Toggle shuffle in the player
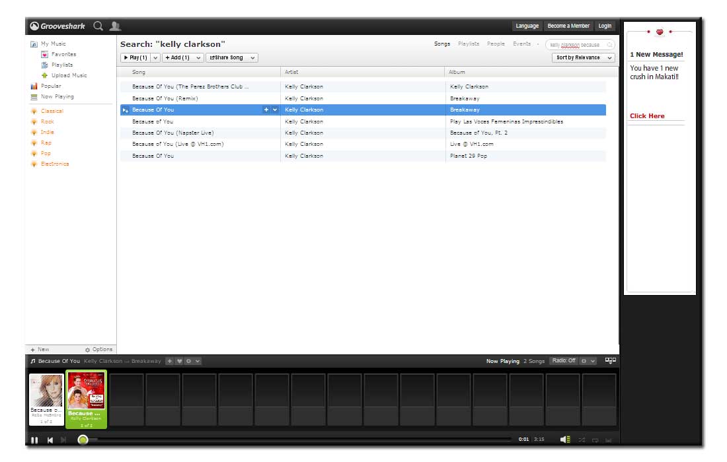 click(x=582, y=440)
